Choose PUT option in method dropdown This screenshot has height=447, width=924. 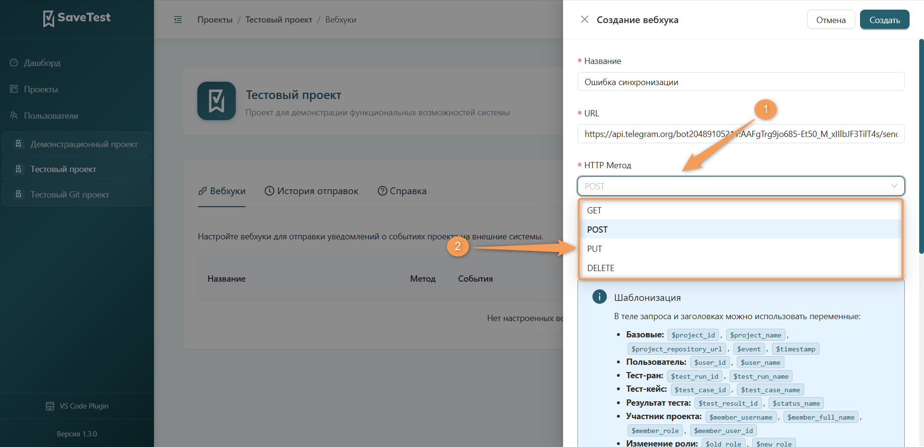[740, 248]
